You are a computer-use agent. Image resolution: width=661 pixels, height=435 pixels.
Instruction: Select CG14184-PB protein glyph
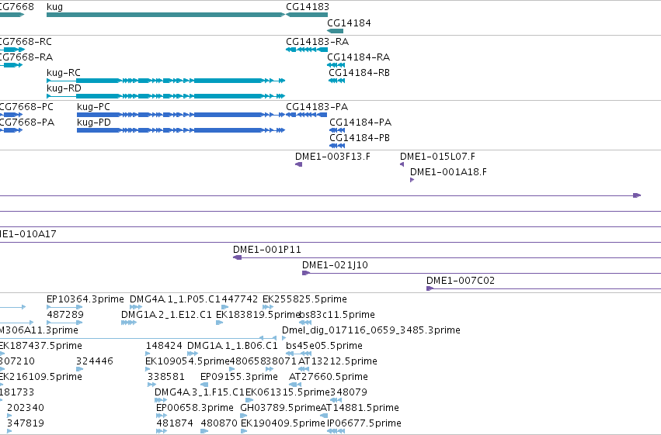[x=337, y=146]
